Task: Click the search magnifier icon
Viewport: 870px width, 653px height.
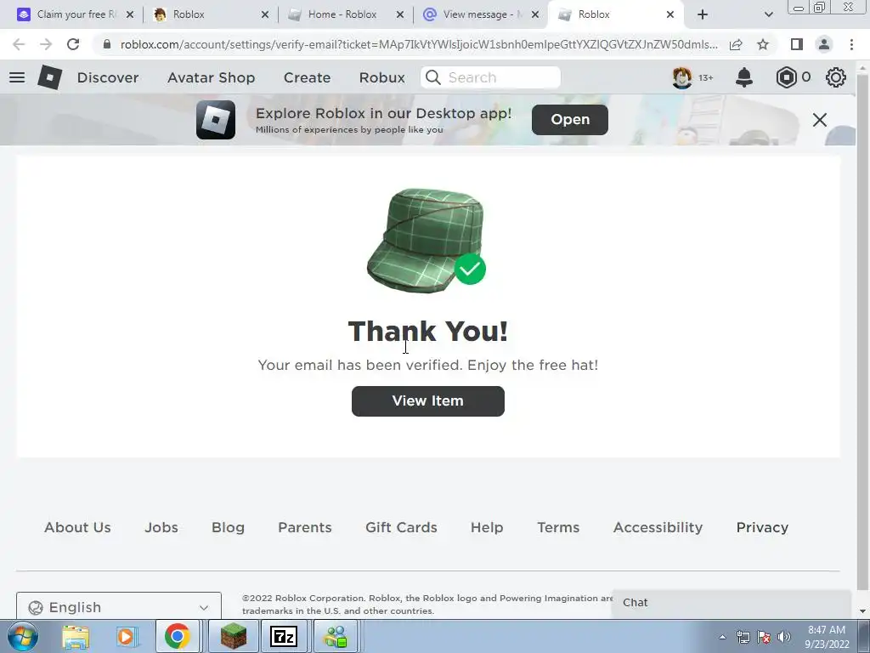Action: click(x=433, y=77)
